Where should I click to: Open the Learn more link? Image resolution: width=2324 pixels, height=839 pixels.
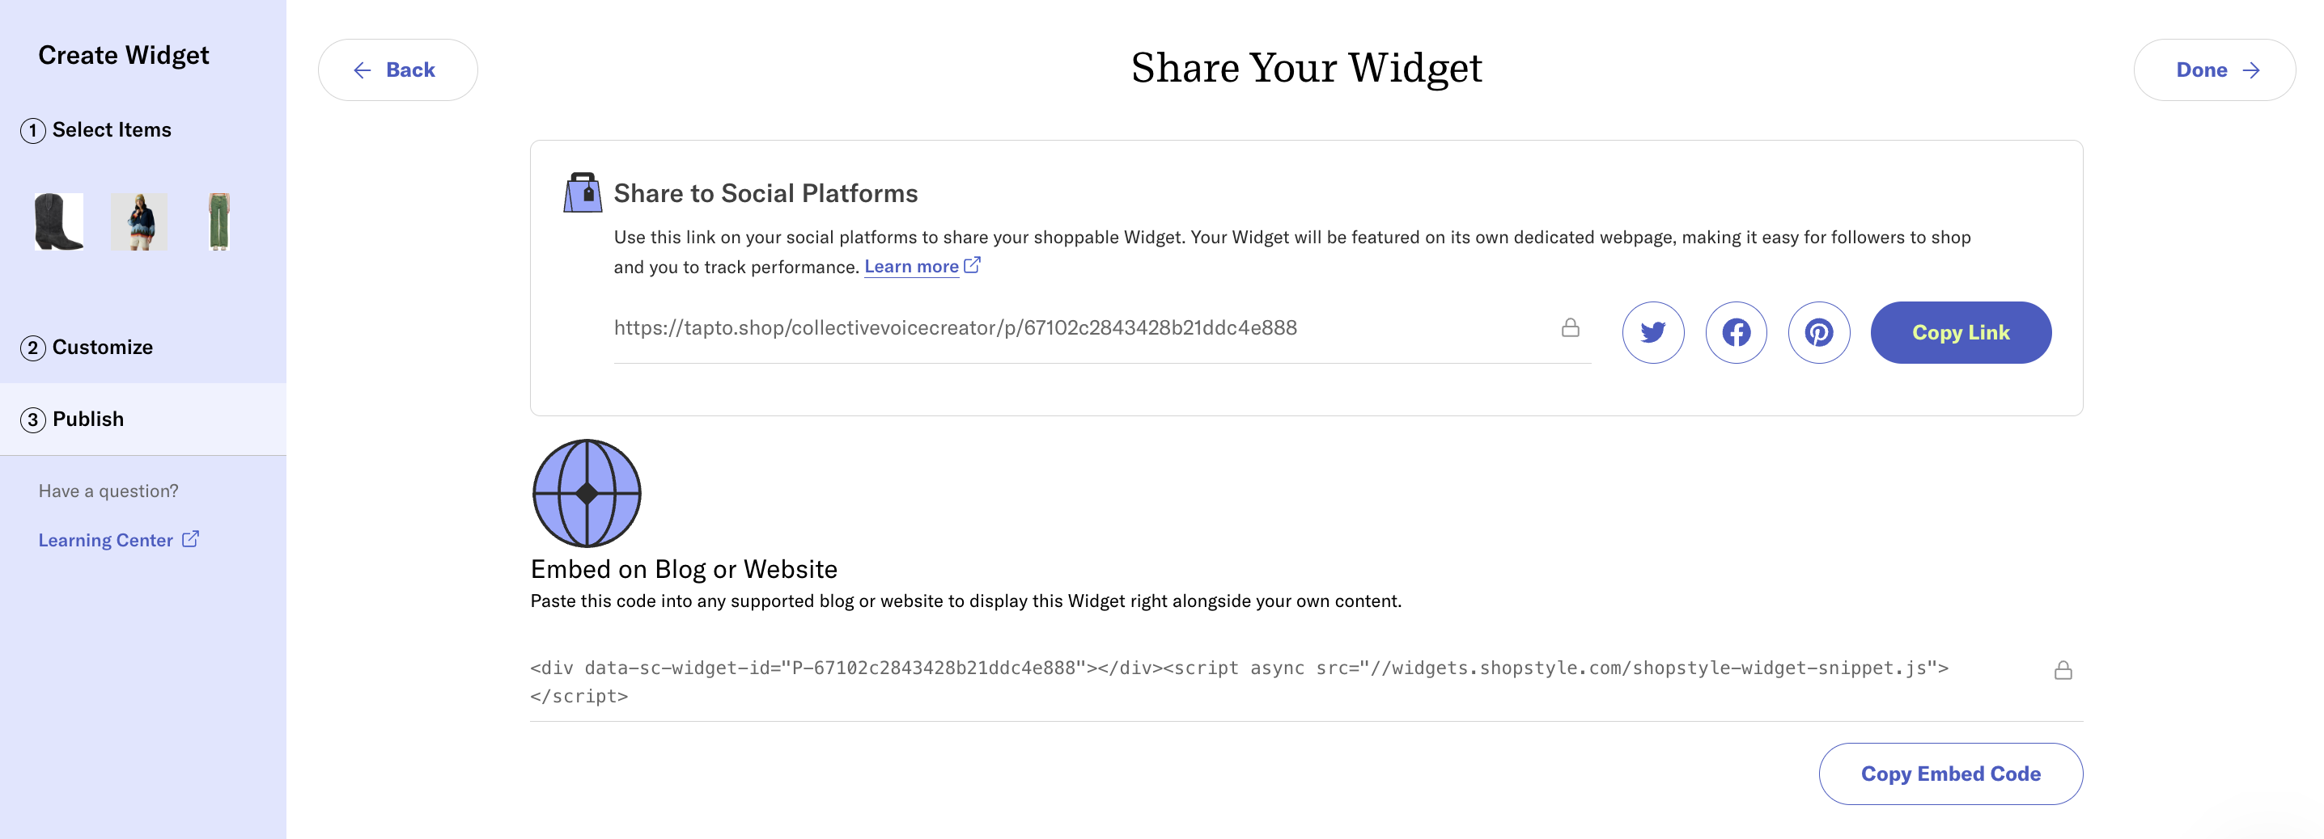click(x=911, y=266)
